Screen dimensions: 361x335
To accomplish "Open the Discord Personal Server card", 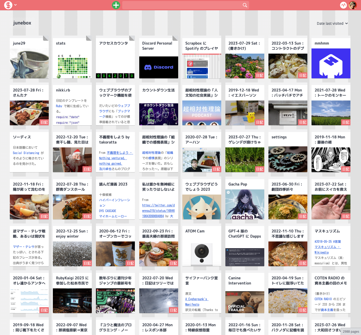I will pyautogui.click(x=159, y=57).
